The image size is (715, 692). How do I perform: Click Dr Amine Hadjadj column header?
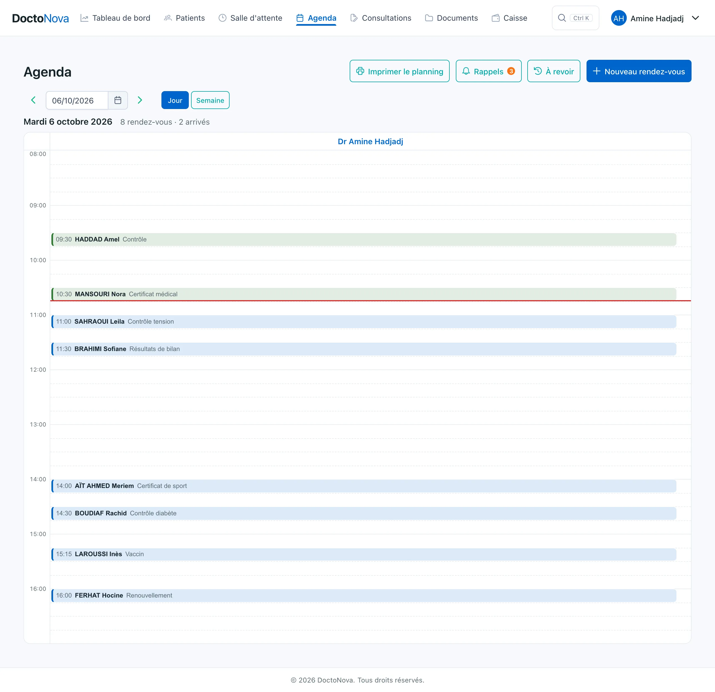(x=370, y=142)
